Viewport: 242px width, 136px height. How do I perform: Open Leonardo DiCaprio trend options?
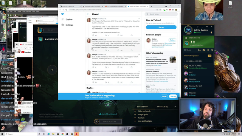pyautogui.click(x=175, y=70)
